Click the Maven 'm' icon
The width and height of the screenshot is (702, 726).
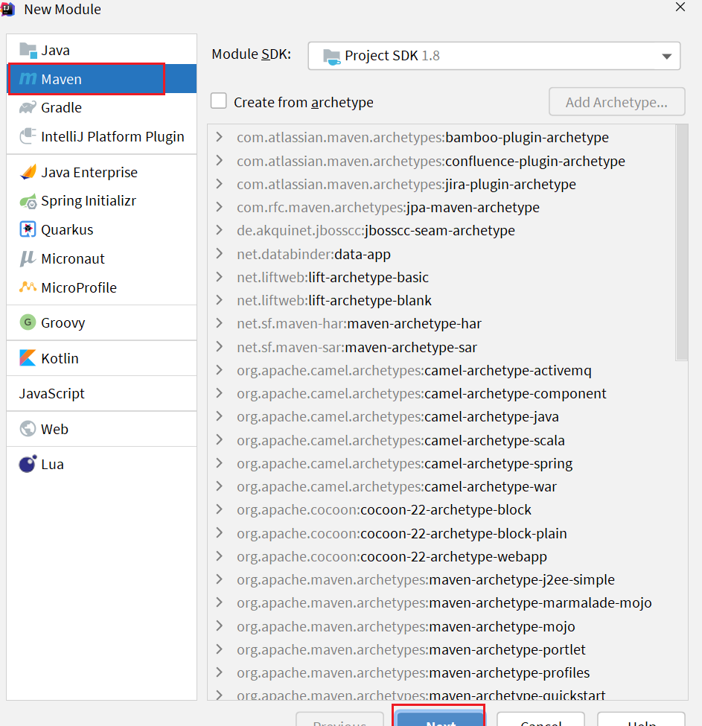pyautogui.click(x=28, y=79)
